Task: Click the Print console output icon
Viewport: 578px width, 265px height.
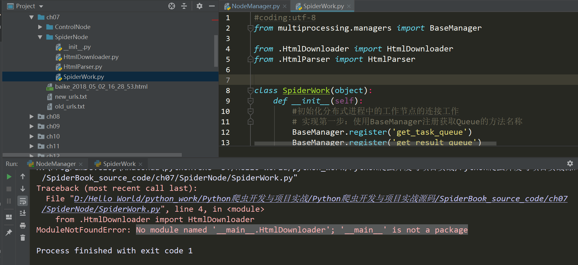Action: [23, 226]
